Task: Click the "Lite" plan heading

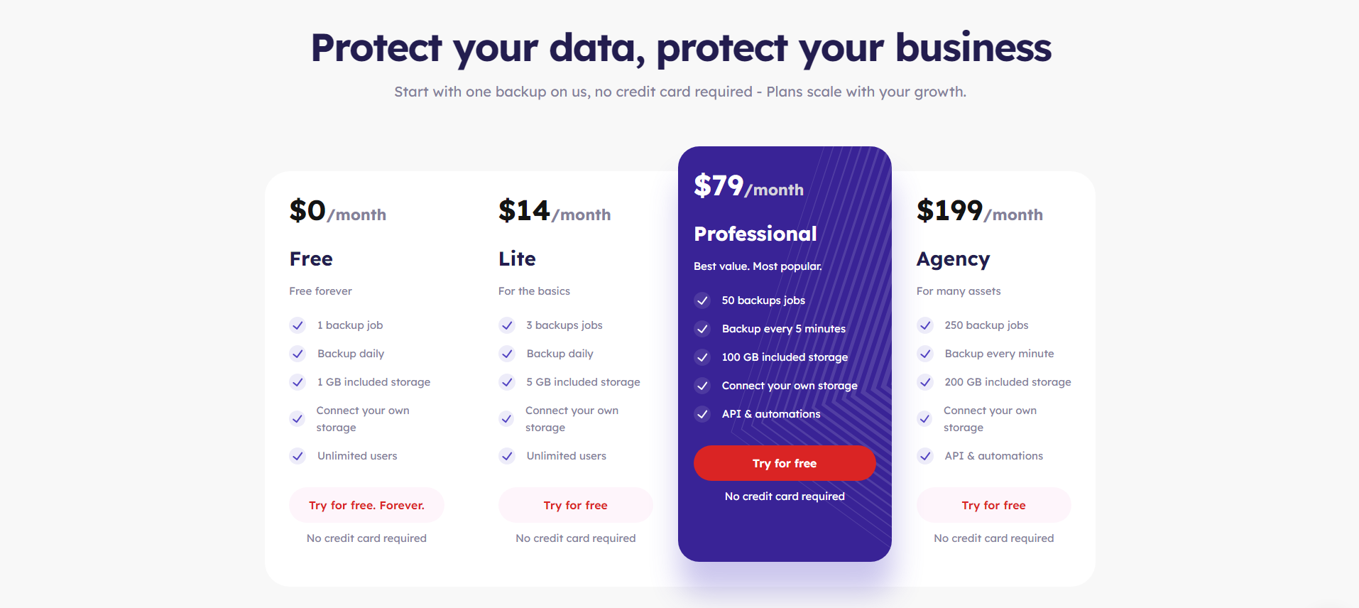Action: click(x=517, y=259)
